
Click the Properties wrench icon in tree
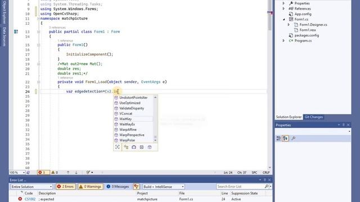click(291, 3)
